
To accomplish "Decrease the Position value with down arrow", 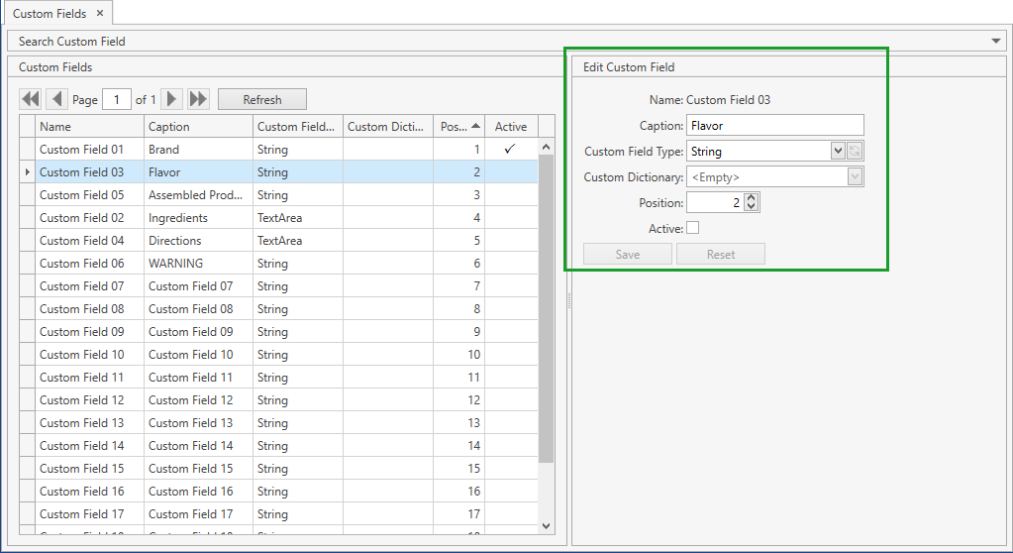I will [x=751, y=207].
